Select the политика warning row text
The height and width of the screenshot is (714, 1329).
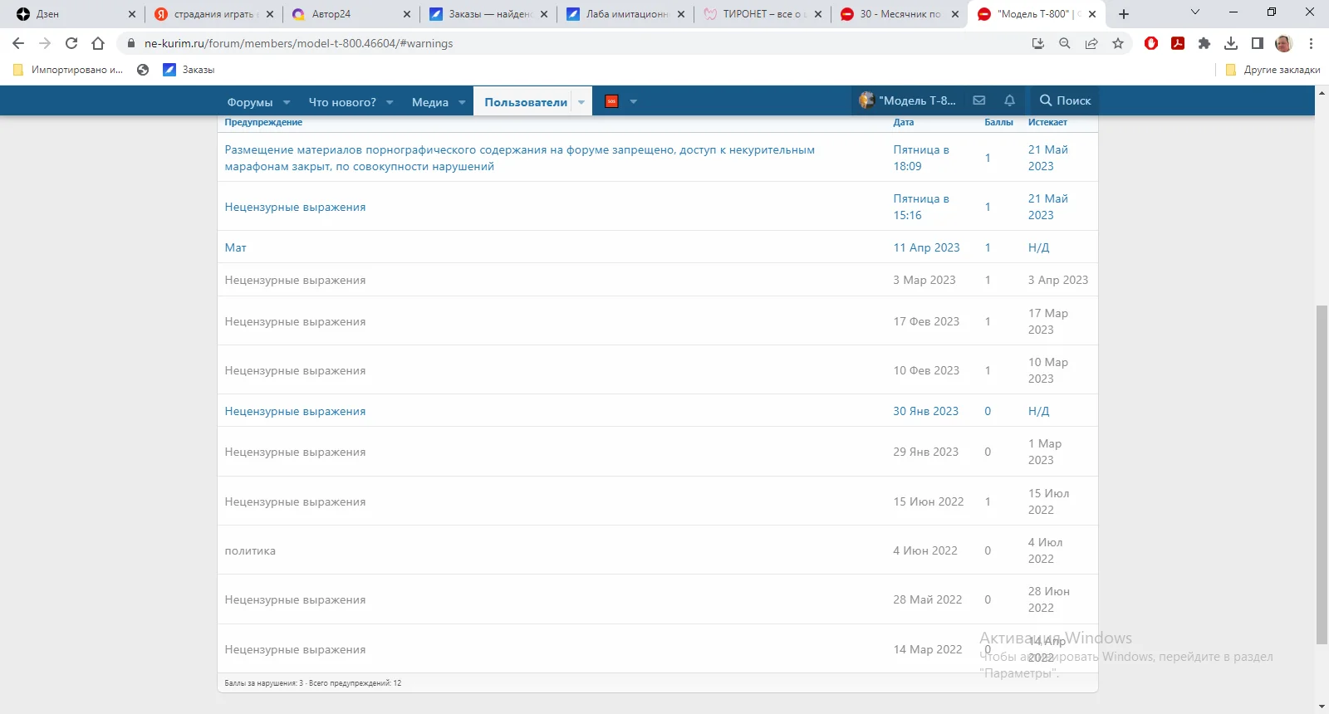(x=250, y=550)
